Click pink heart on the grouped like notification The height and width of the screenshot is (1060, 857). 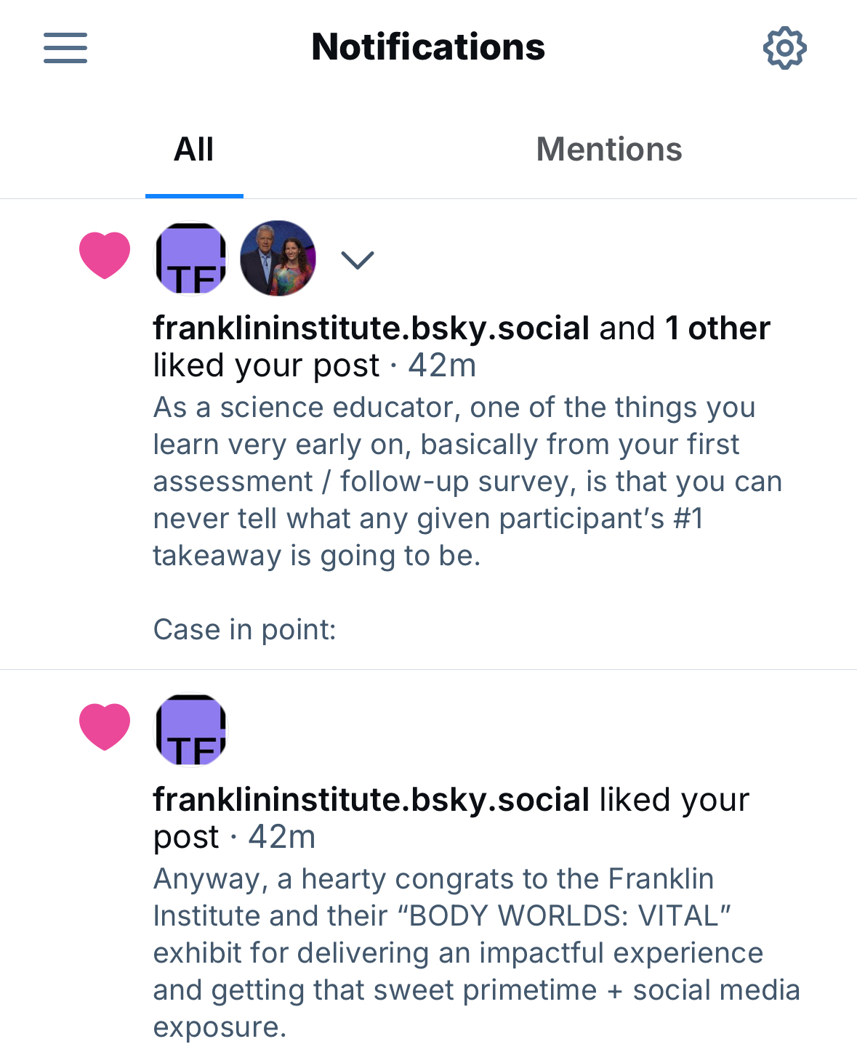pyautogui.click(x=105, y=255)
